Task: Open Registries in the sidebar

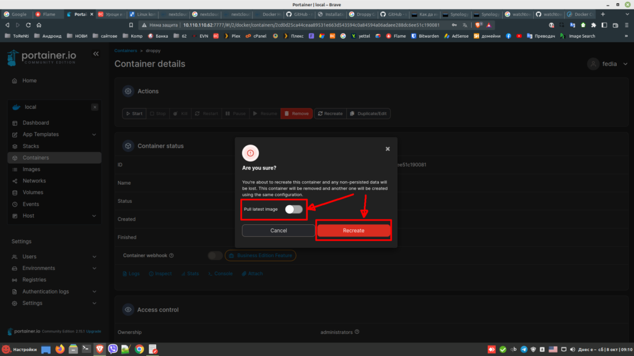Action: click(34, 280)
